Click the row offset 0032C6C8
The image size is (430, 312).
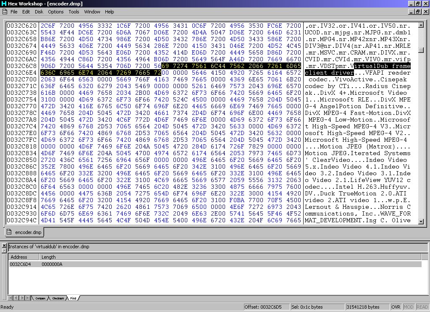22,66
